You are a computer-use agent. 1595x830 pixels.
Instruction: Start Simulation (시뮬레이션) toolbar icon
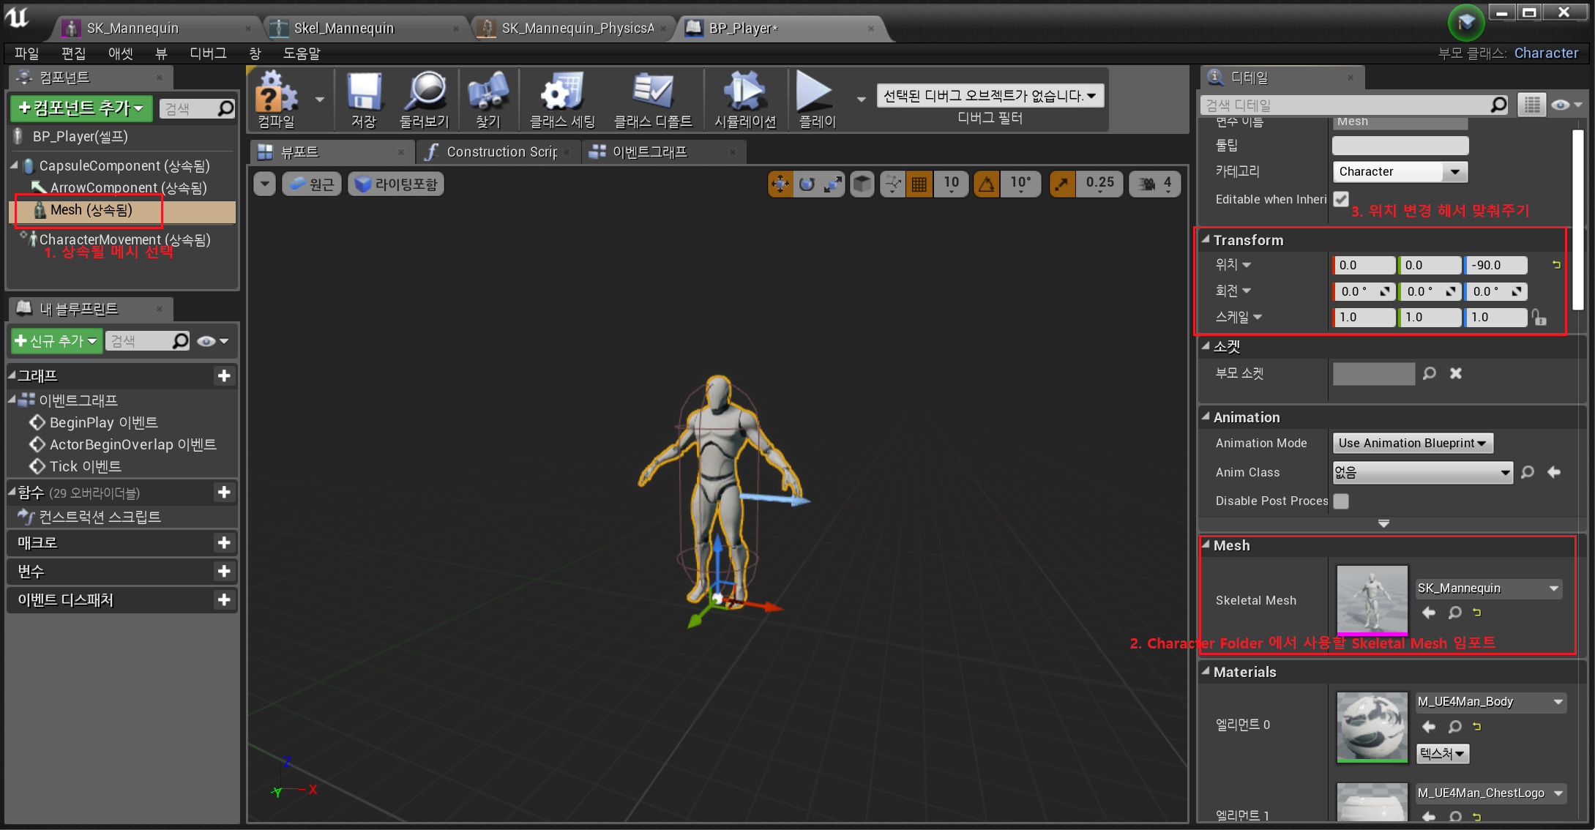click(x=744, y=92)
